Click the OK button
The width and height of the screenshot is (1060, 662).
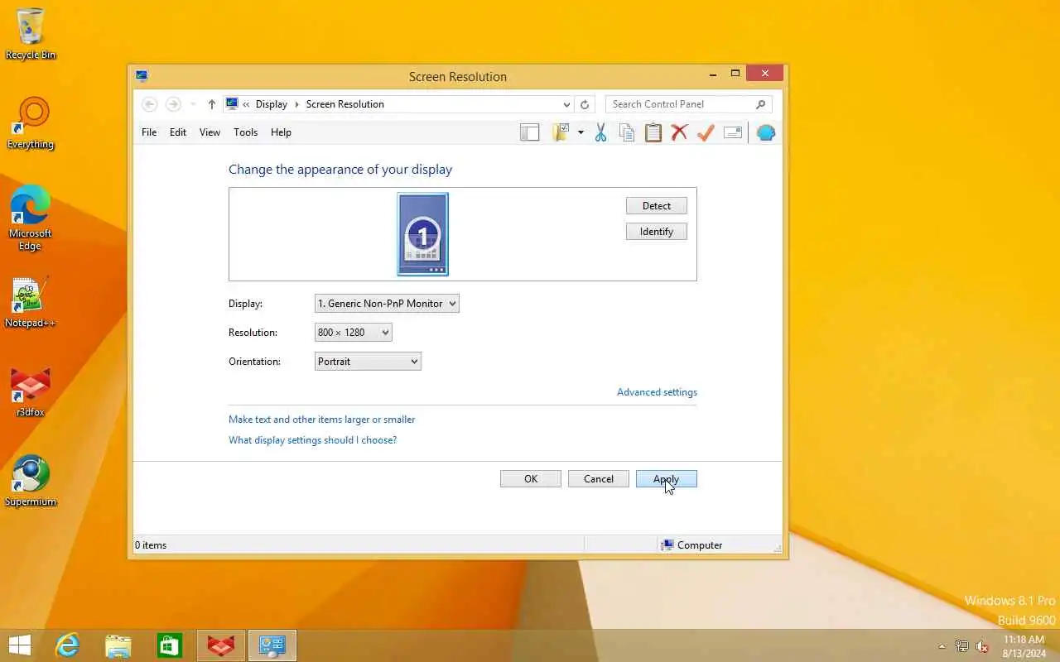pyautogui.click(x=531, y=479)
